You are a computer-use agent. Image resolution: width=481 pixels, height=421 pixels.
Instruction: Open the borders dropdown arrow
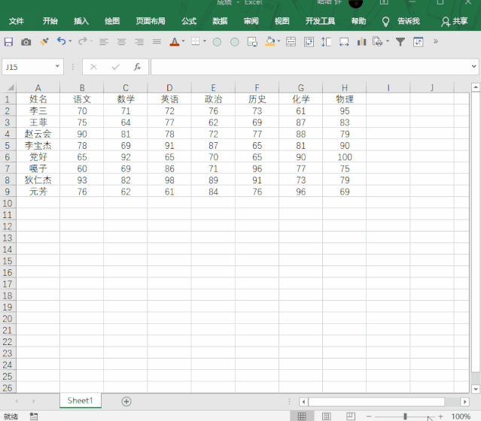pos(205,41)
